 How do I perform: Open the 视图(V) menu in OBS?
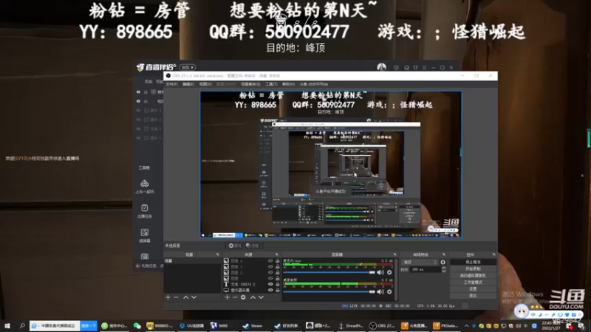pyautogui.click(x=205, y=84)
